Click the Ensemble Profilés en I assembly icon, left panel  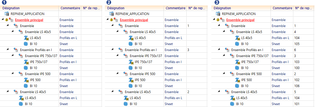click(x=16, y=50)
